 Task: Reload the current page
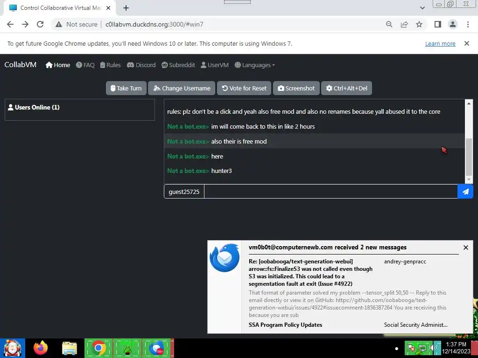(40, 24)
